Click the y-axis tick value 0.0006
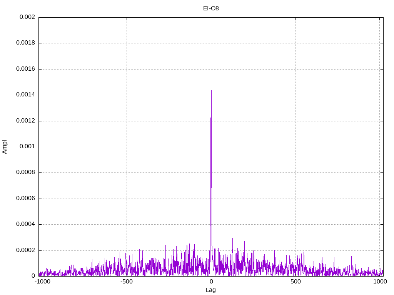The image size is (394, 295). [25, 199]
